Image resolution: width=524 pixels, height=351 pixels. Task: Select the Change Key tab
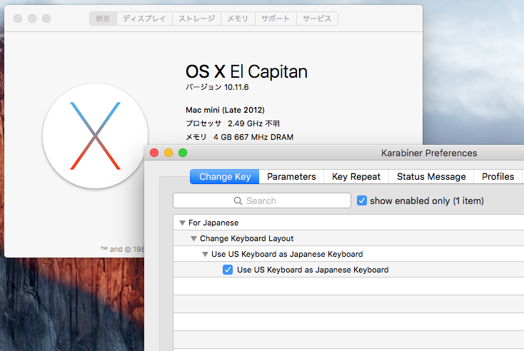[x=224, y=177]
